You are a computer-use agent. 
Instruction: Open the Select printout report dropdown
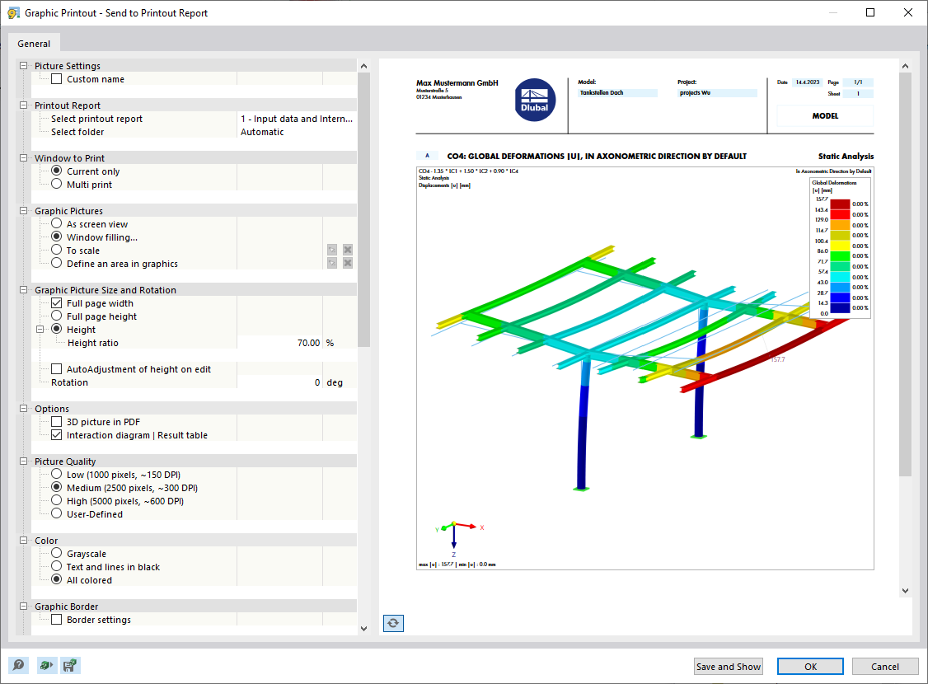point(297,119)
